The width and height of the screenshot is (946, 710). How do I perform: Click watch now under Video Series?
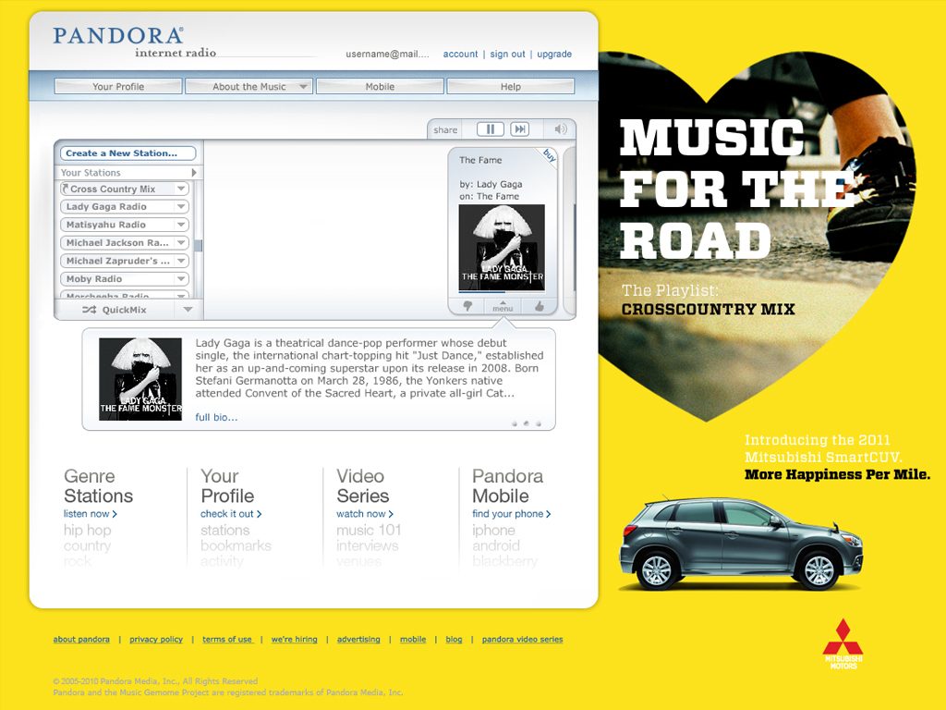[x=365, y=514]
